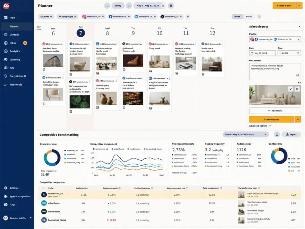Open homestead_living competitor profile row
The height and width of the screenshot is (229, 305).
tap(169, 220)
